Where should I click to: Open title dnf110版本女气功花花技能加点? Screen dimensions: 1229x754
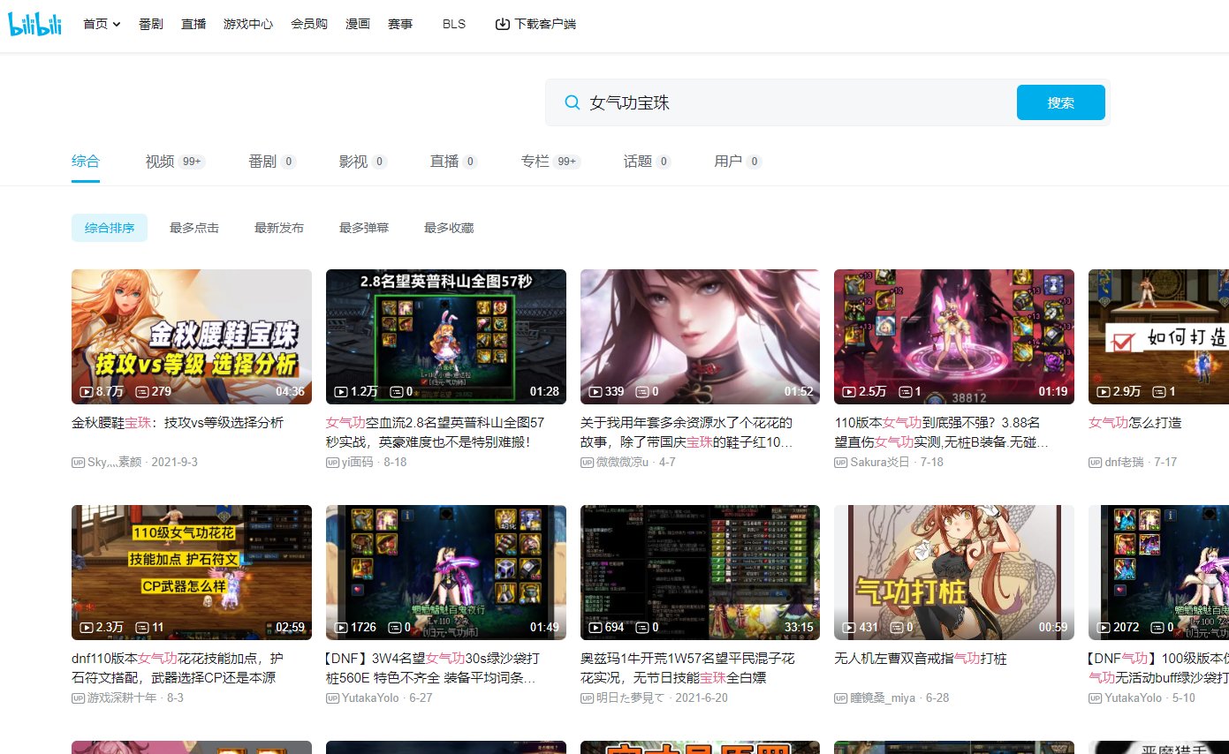(x=178, y=667)
